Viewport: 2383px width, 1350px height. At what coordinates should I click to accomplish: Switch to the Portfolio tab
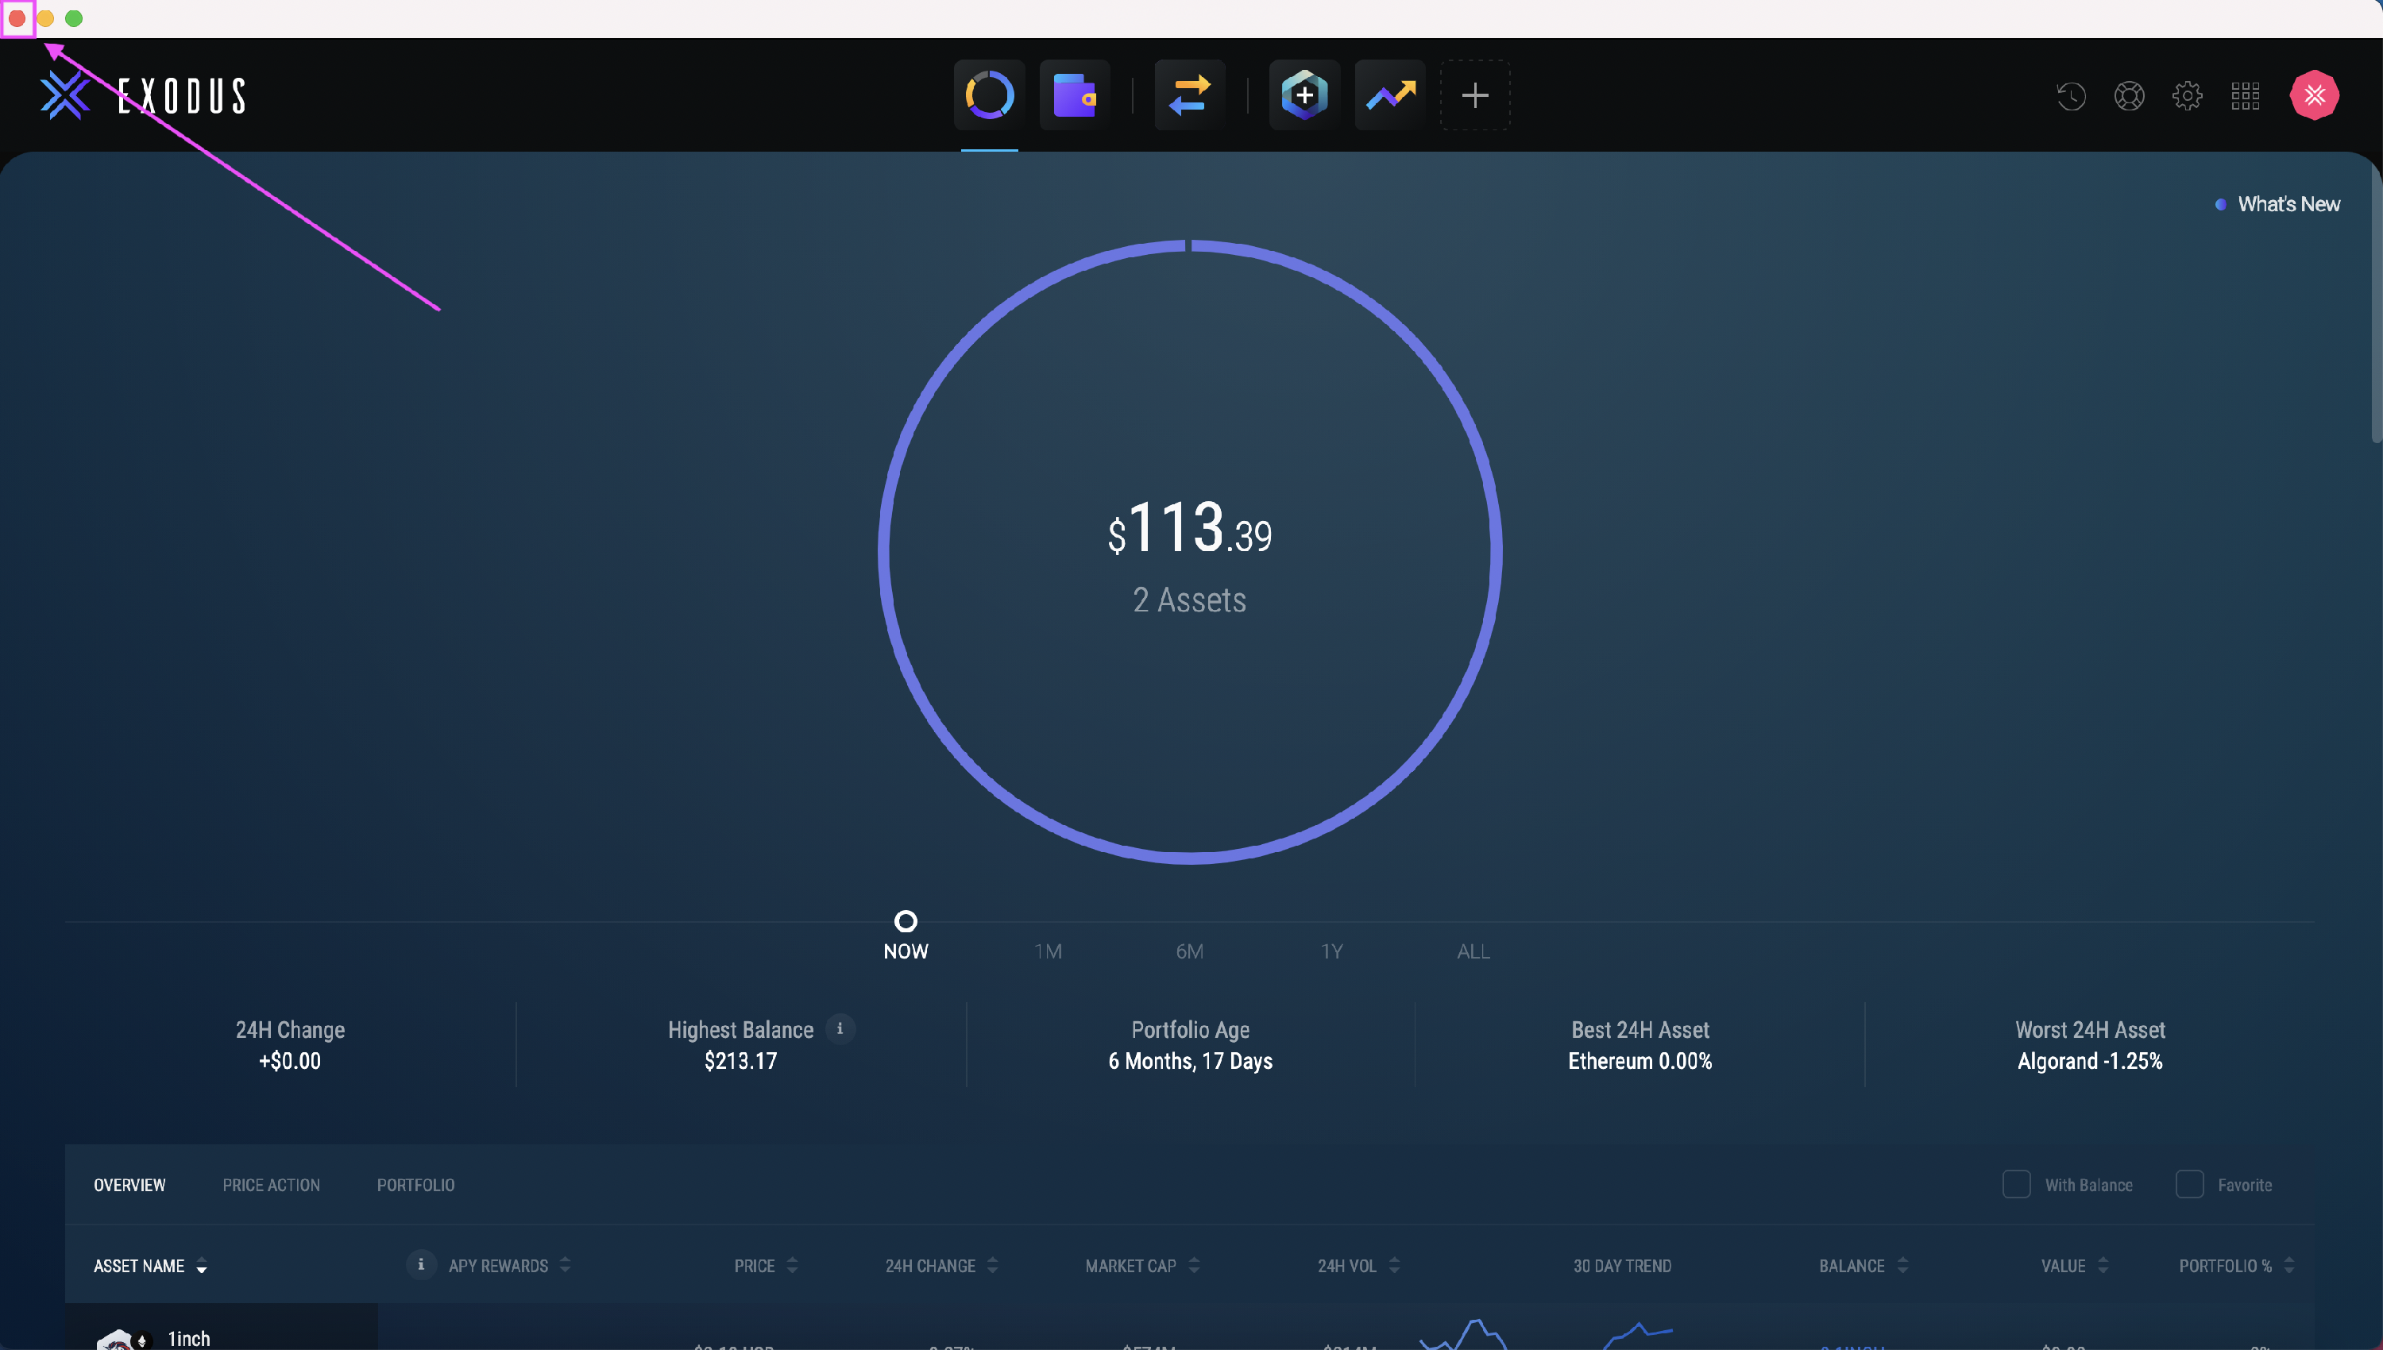tap(415, 1185)
